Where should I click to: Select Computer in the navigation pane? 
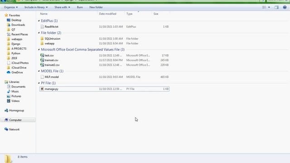point(15,120)
